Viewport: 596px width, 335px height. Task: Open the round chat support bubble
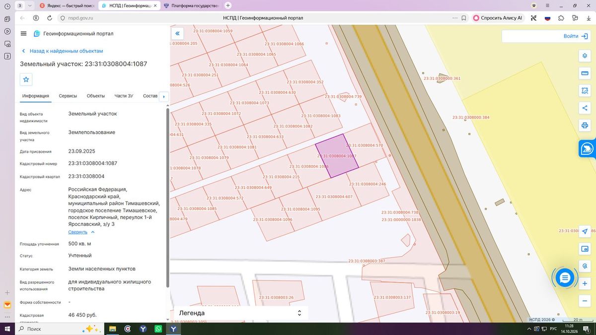coord(565,278)
